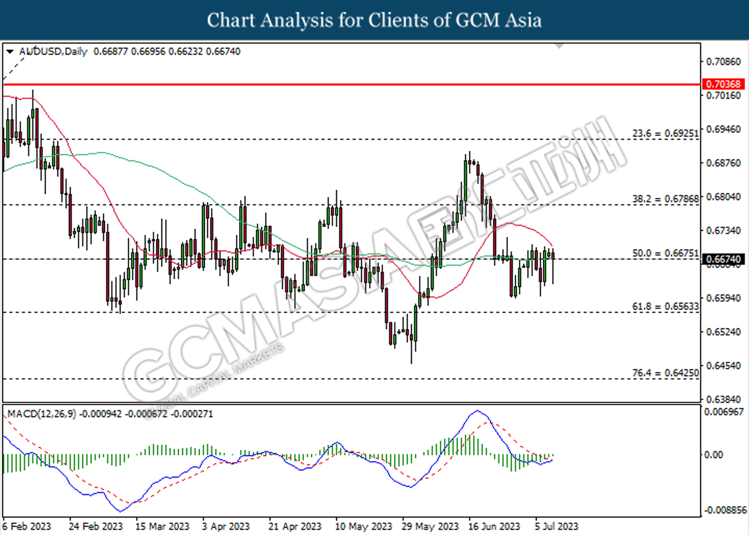
Task: Click the MACD(12,26,9) indicator label
Action: [x=41, y=414]
